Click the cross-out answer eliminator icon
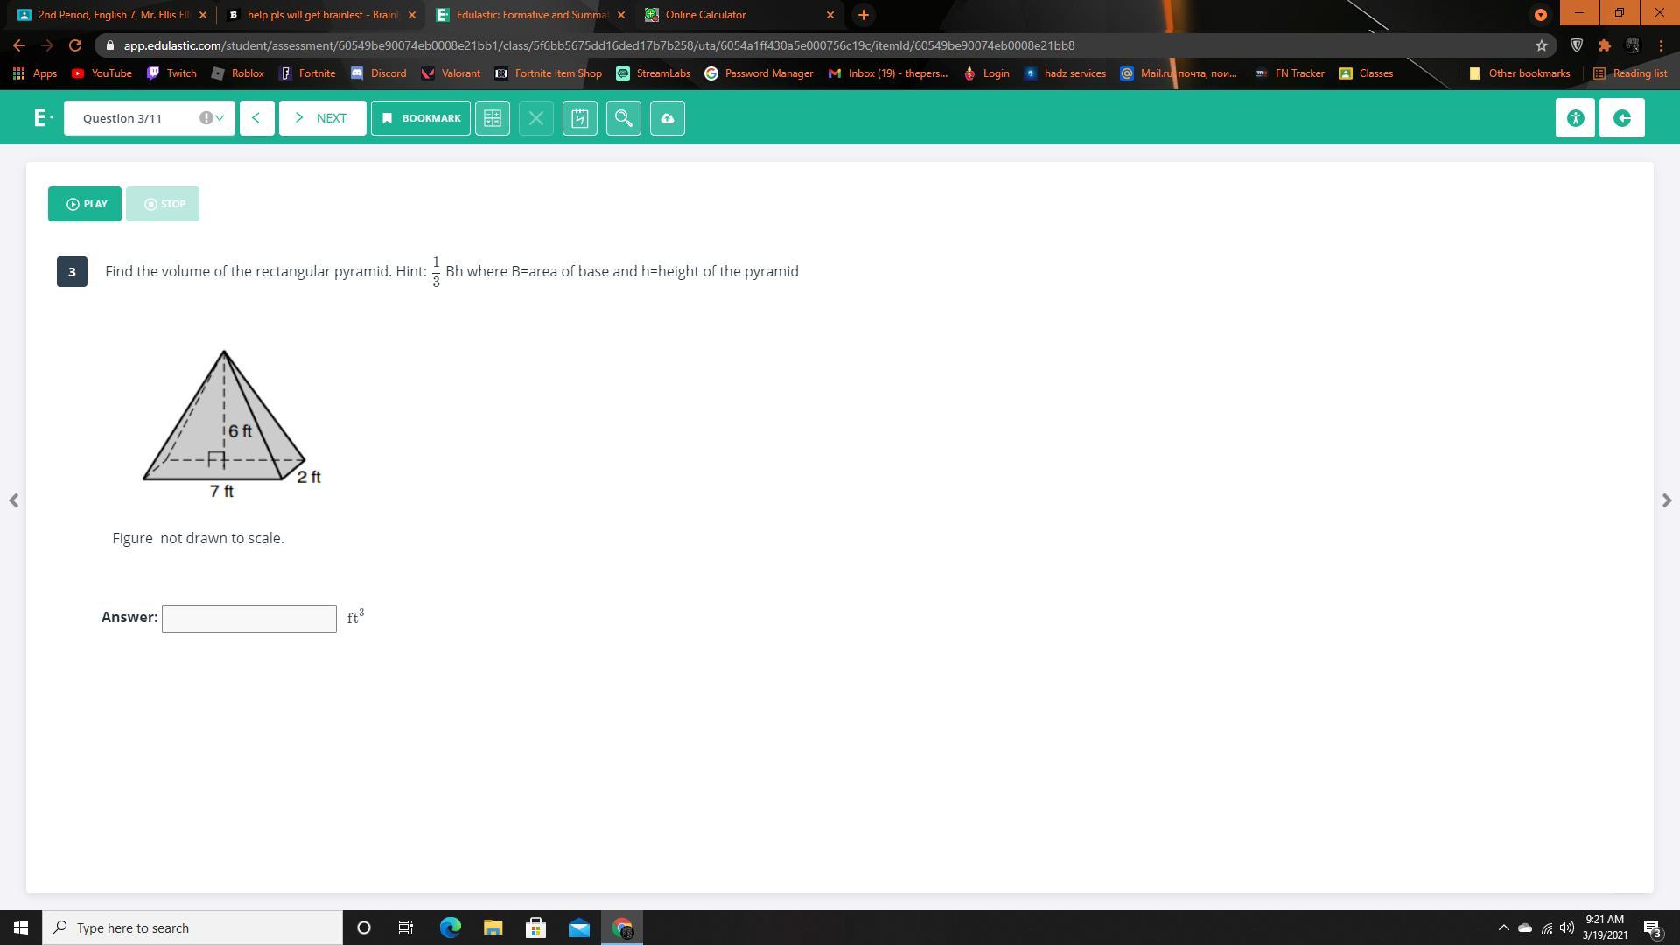 coord(535,118)
